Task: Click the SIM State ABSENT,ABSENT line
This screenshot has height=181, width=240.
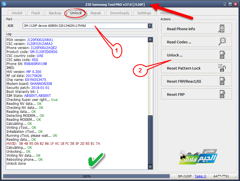Action: (29, 96)
